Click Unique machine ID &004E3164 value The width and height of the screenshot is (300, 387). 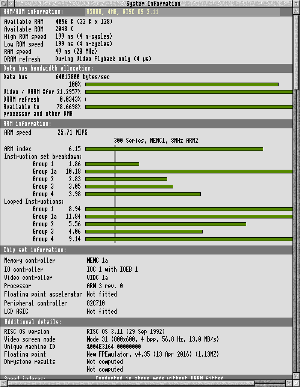(x=114, y=346)
